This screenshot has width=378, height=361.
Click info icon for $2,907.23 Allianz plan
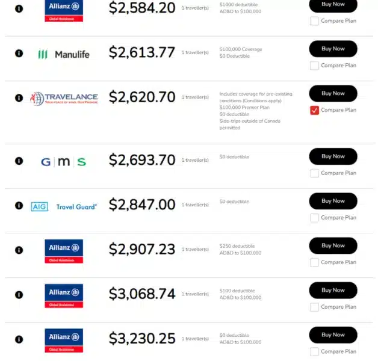click(19, 250)
